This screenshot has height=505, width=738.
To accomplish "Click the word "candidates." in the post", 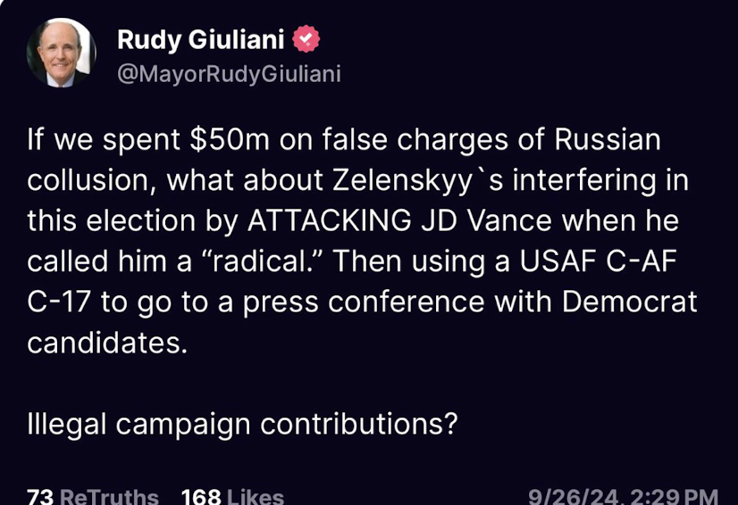I will [x=108, y=342].
